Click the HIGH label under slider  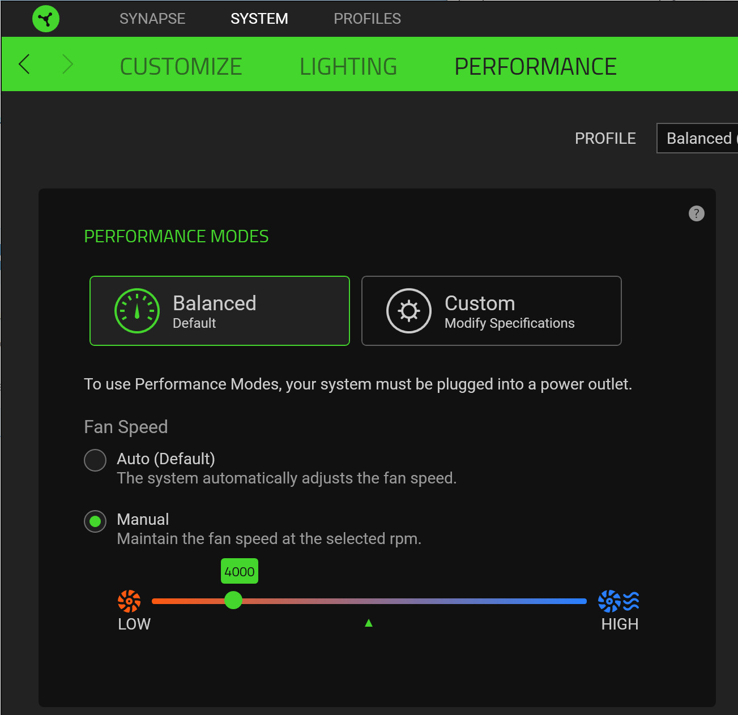[x=620, y=624]
